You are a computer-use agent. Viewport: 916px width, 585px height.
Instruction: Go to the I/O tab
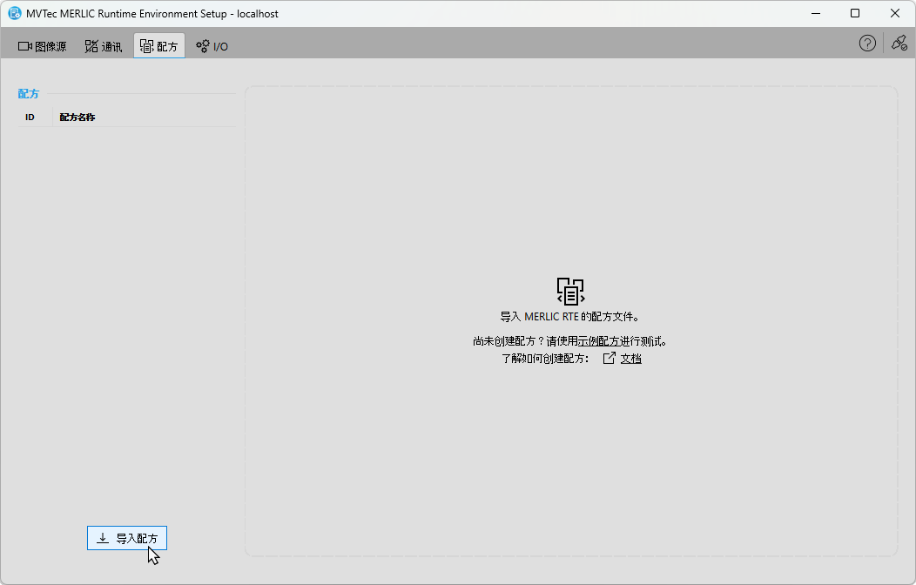[212, 46]
